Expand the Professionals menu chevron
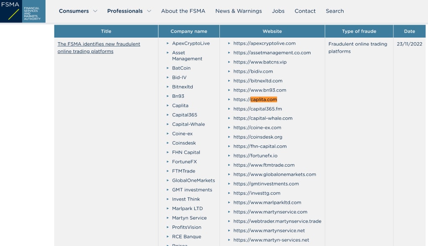Screen dimensions: 428x246 [149, 11]
